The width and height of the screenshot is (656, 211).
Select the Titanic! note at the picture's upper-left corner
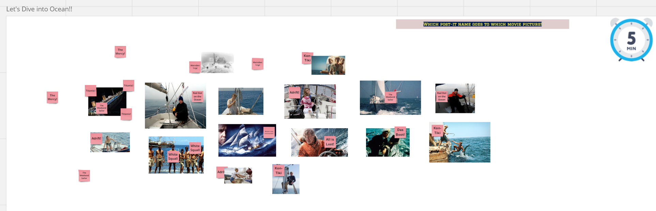pos(91,91)
